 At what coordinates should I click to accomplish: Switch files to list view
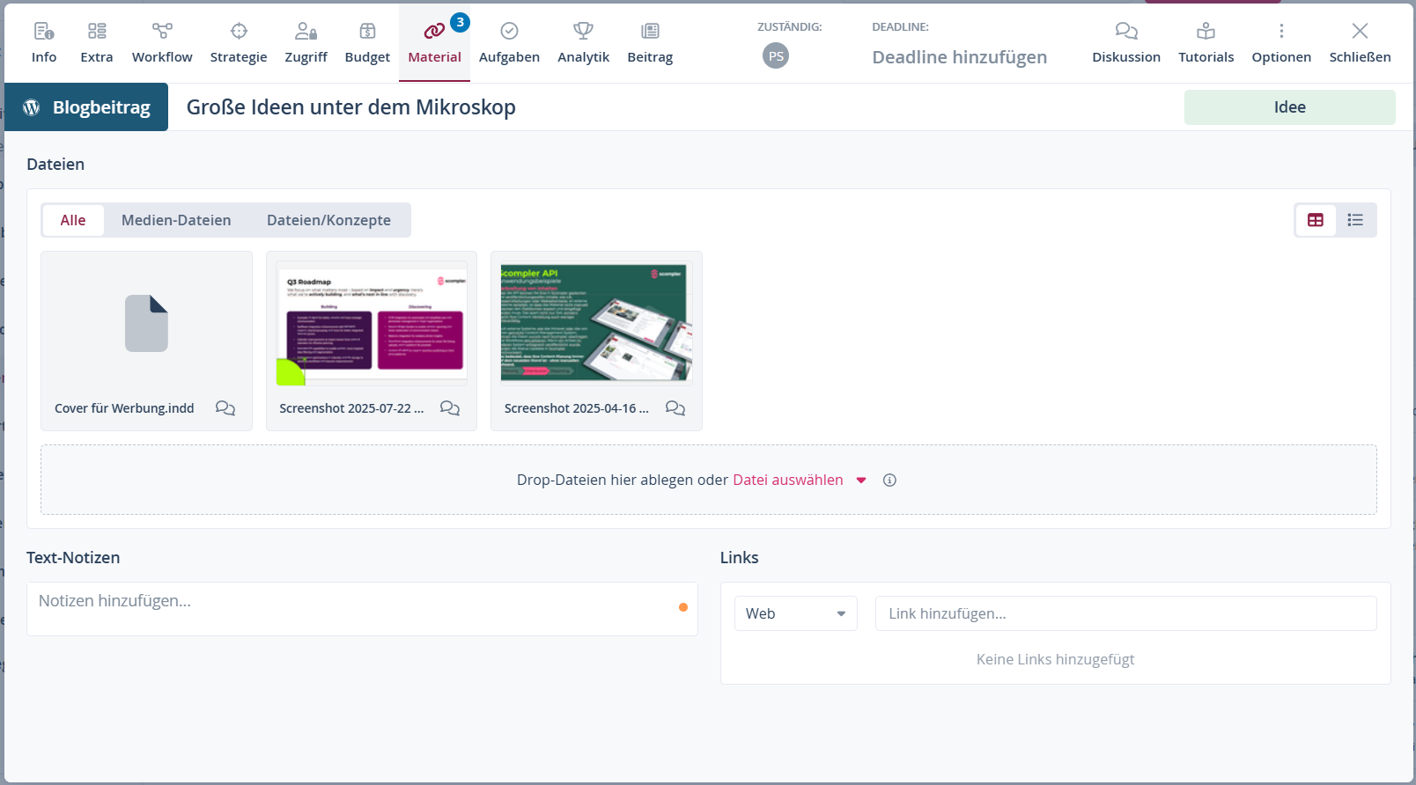tap(1355, 220)
